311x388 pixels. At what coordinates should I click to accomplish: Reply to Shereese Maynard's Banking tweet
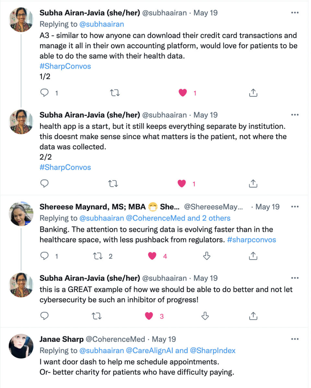(45, 256)
